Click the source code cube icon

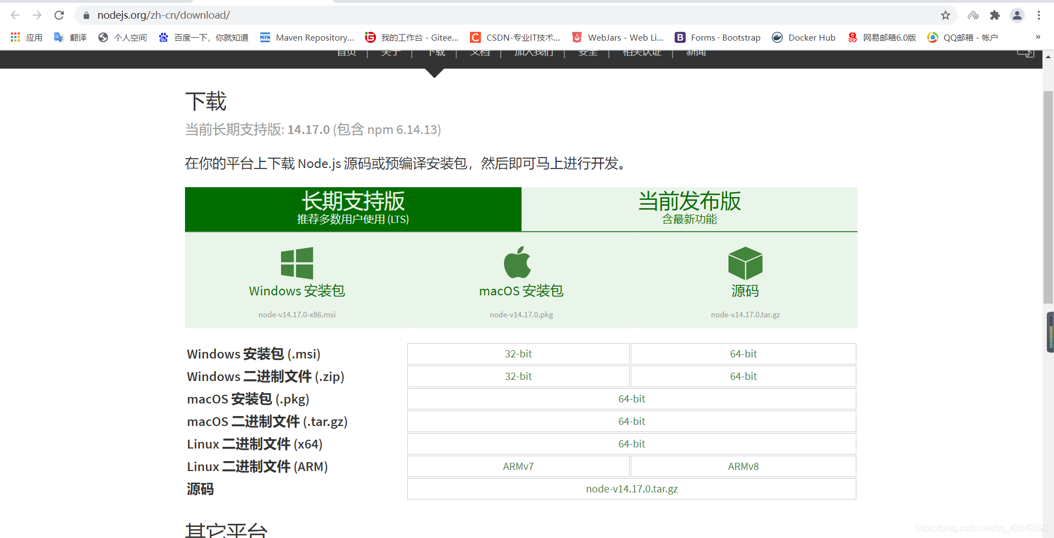pyautogui.click(x=745, y=263)
